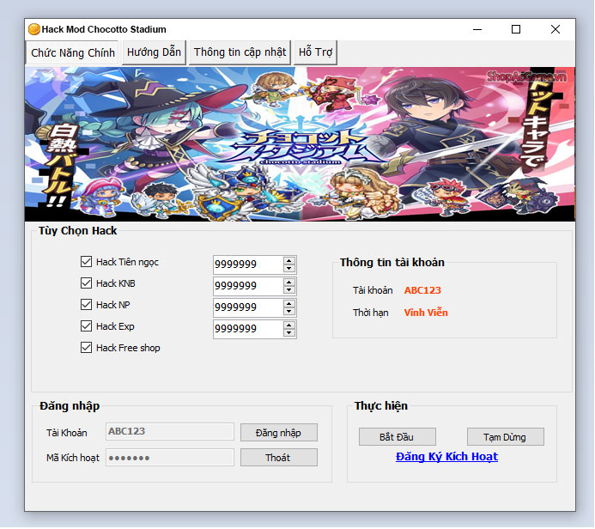Click the Thoát button
Image resolution: width=595 pixels, height=529 pixels.
coord(278,458)
